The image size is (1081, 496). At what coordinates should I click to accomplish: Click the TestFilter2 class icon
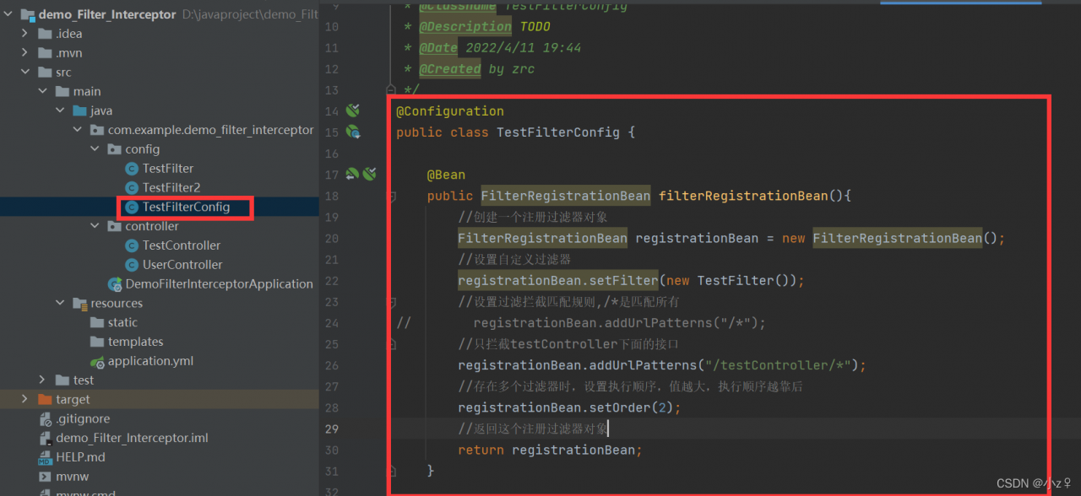(x=131, y=188)
